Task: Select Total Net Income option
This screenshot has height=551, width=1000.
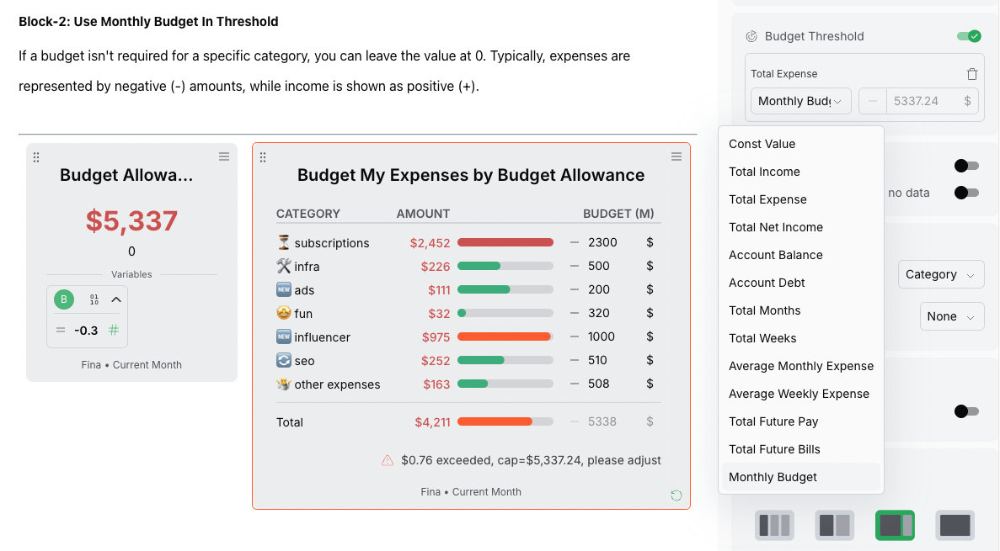Action: [x=777, y=227]
